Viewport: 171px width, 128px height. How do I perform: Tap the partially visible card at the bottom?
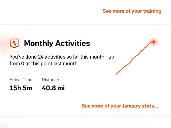85,123
